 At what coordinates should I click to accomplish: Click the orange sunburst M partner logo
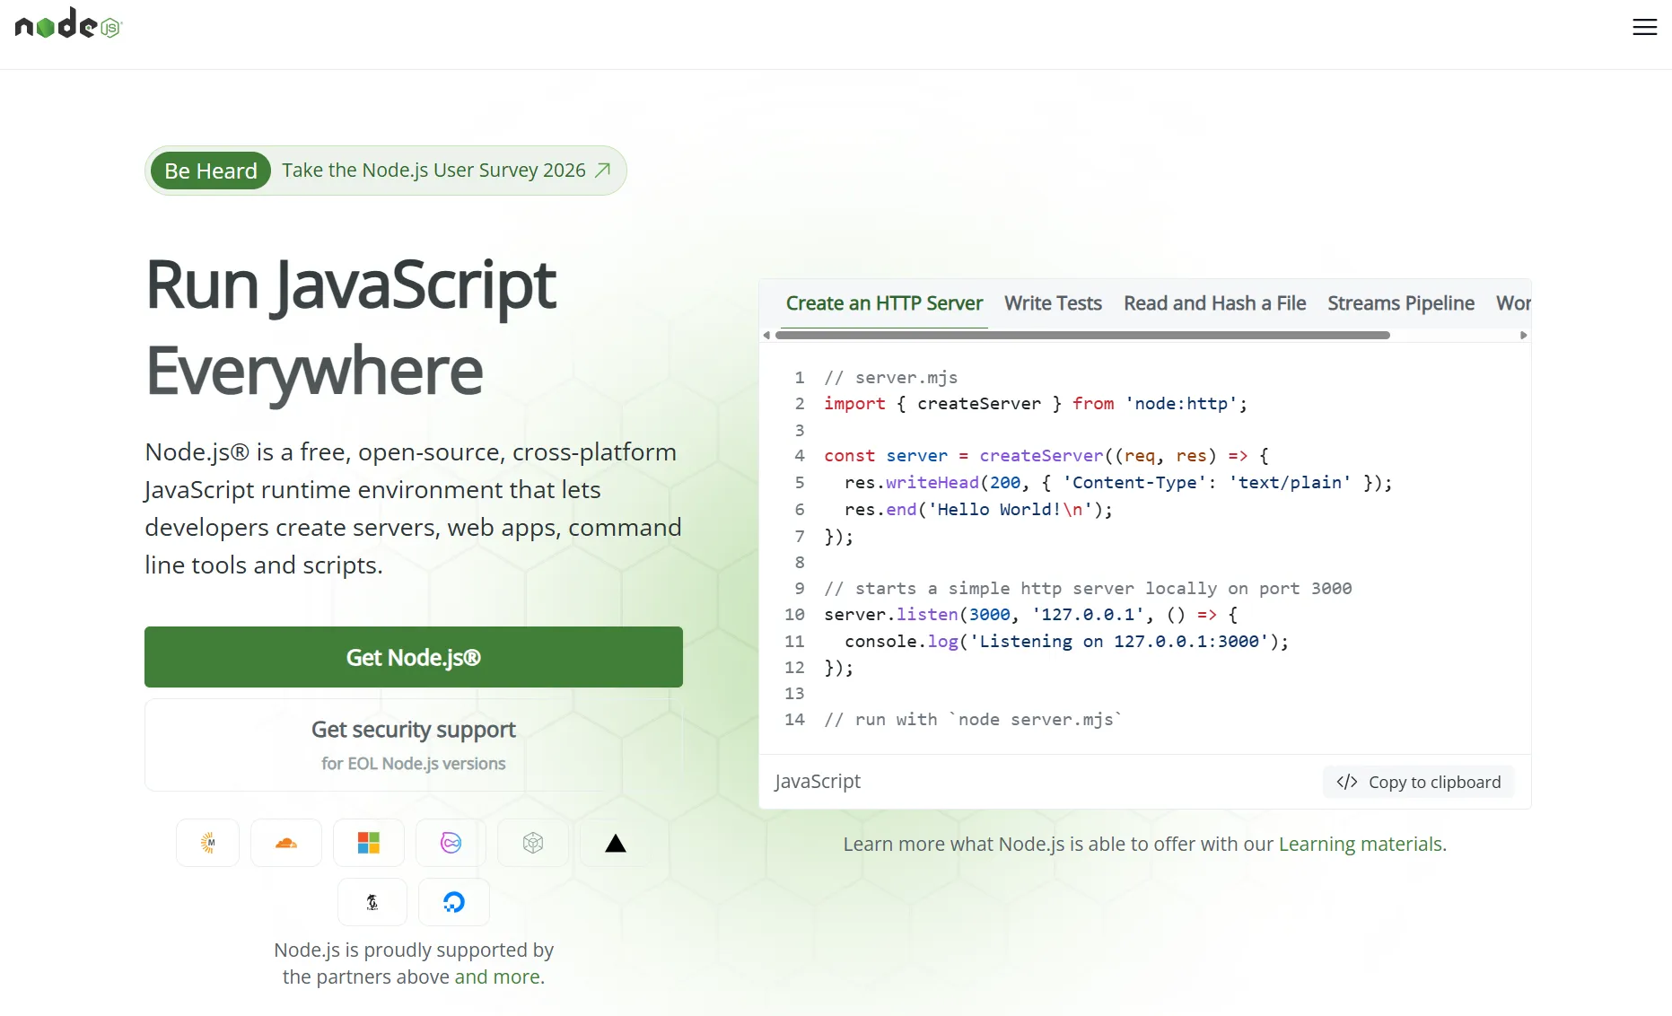[208, 843]
